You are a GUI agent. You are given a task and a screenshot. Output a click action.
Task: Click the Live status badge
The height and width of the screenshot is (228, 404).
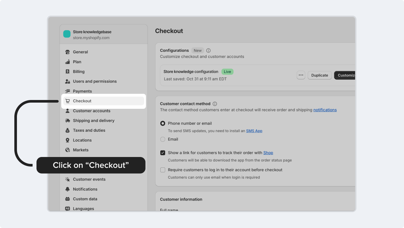(x=227, y=72)
